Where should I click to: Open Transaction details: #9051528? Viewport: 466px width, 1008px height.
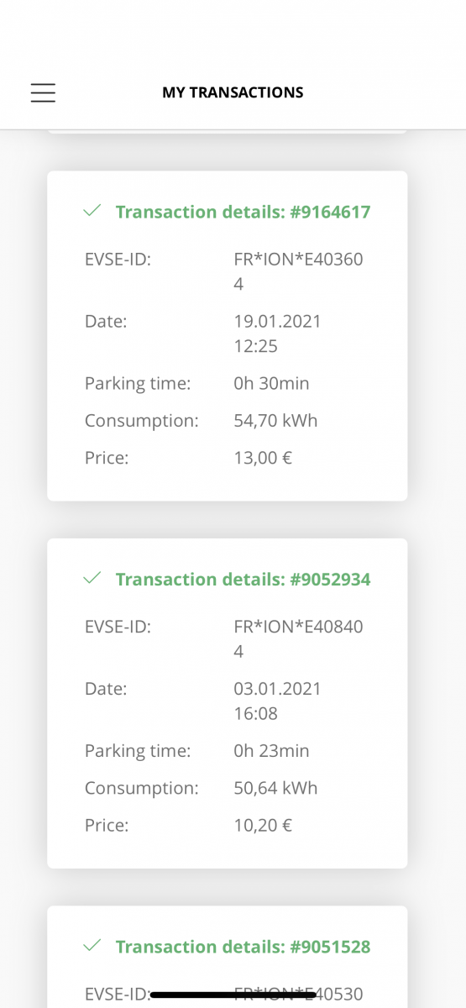pos(243,947)
